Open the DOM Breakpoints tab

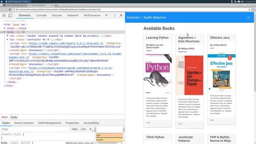[x=50, y=123]
